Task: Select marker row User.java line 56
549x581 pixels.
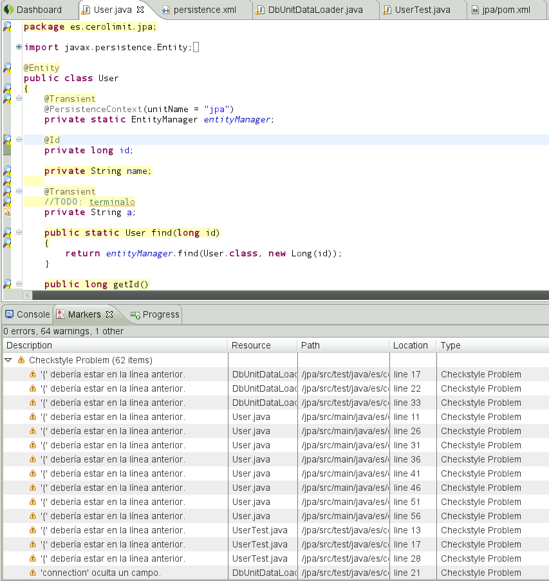Action: point(276,516)
